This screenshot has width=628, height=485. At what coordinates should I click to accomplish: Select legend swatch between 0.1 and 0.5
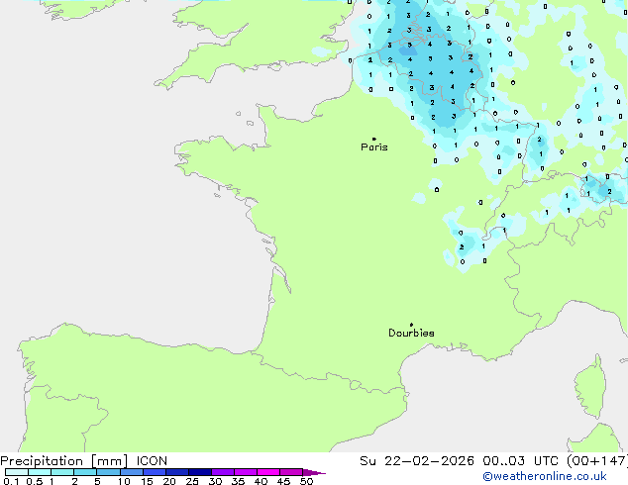tap(17, 472)
